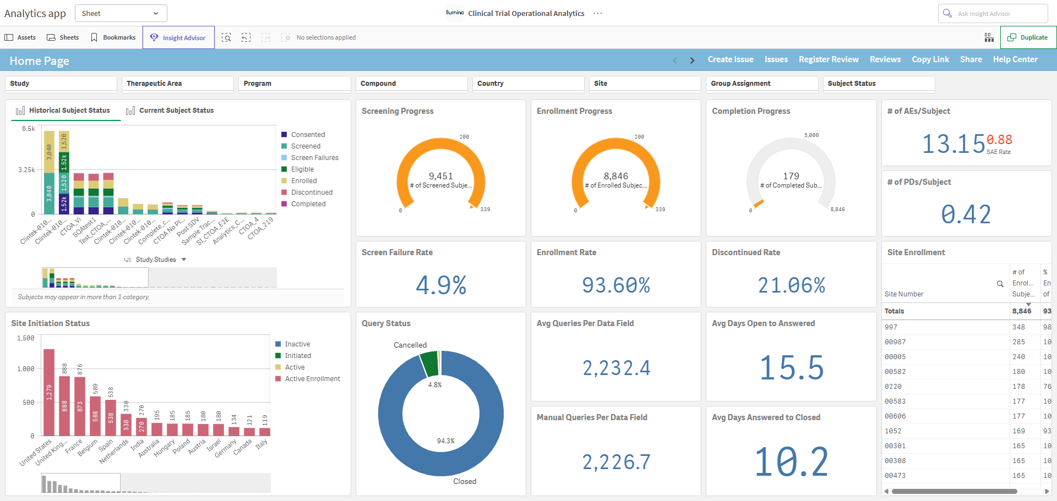Toggle Active Enrollment legend entry
The image size is (1057, 501).
pos(308,379)
